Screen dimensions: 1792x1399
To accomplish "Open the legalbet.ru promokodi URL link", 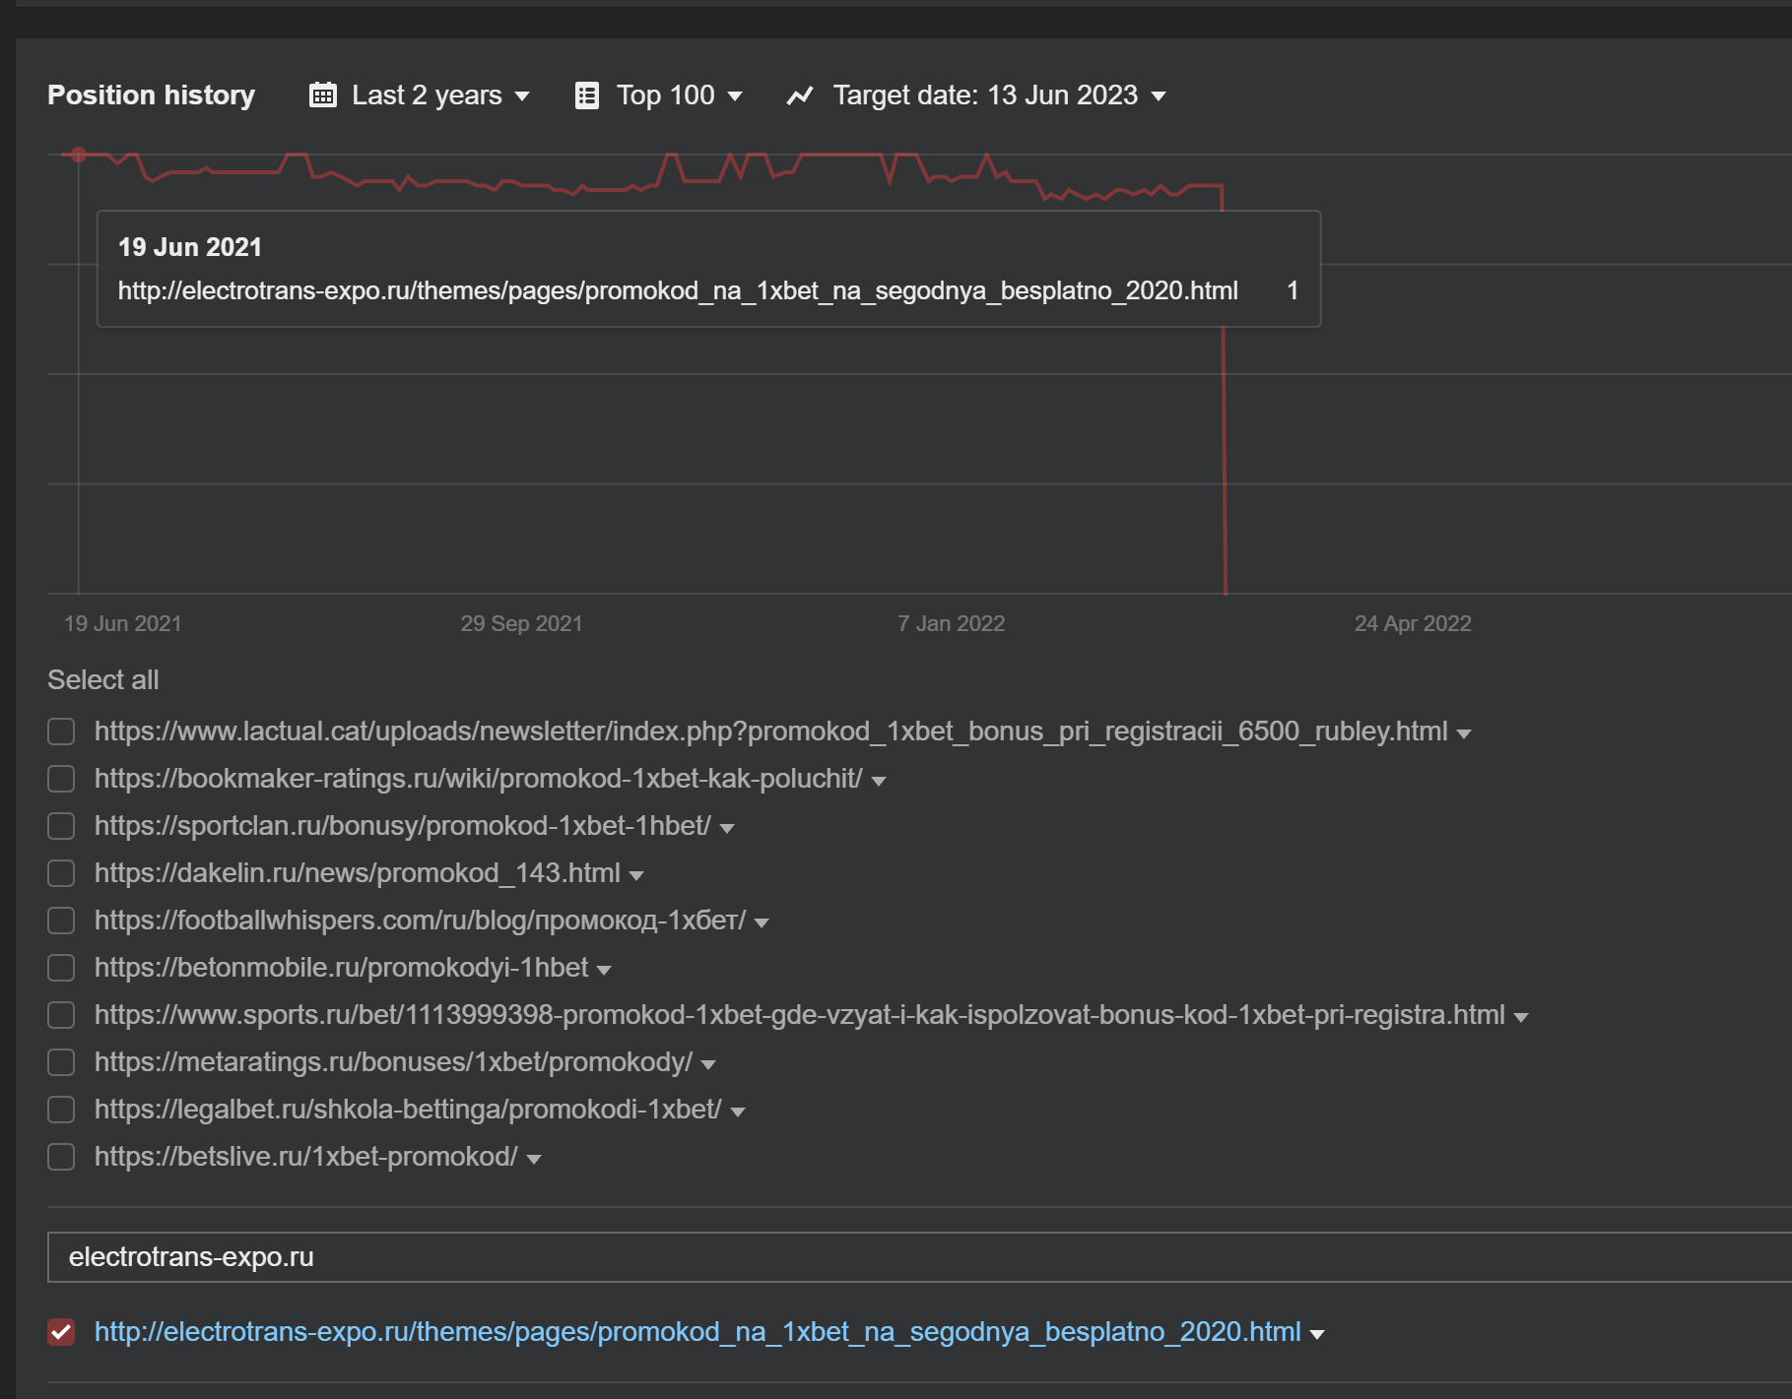I will [408, 1110].
